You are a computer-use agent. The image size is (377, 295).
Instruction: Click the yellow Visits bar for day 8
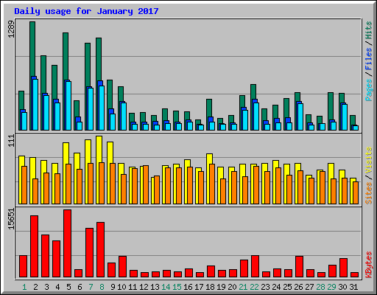tap(99, 149)
